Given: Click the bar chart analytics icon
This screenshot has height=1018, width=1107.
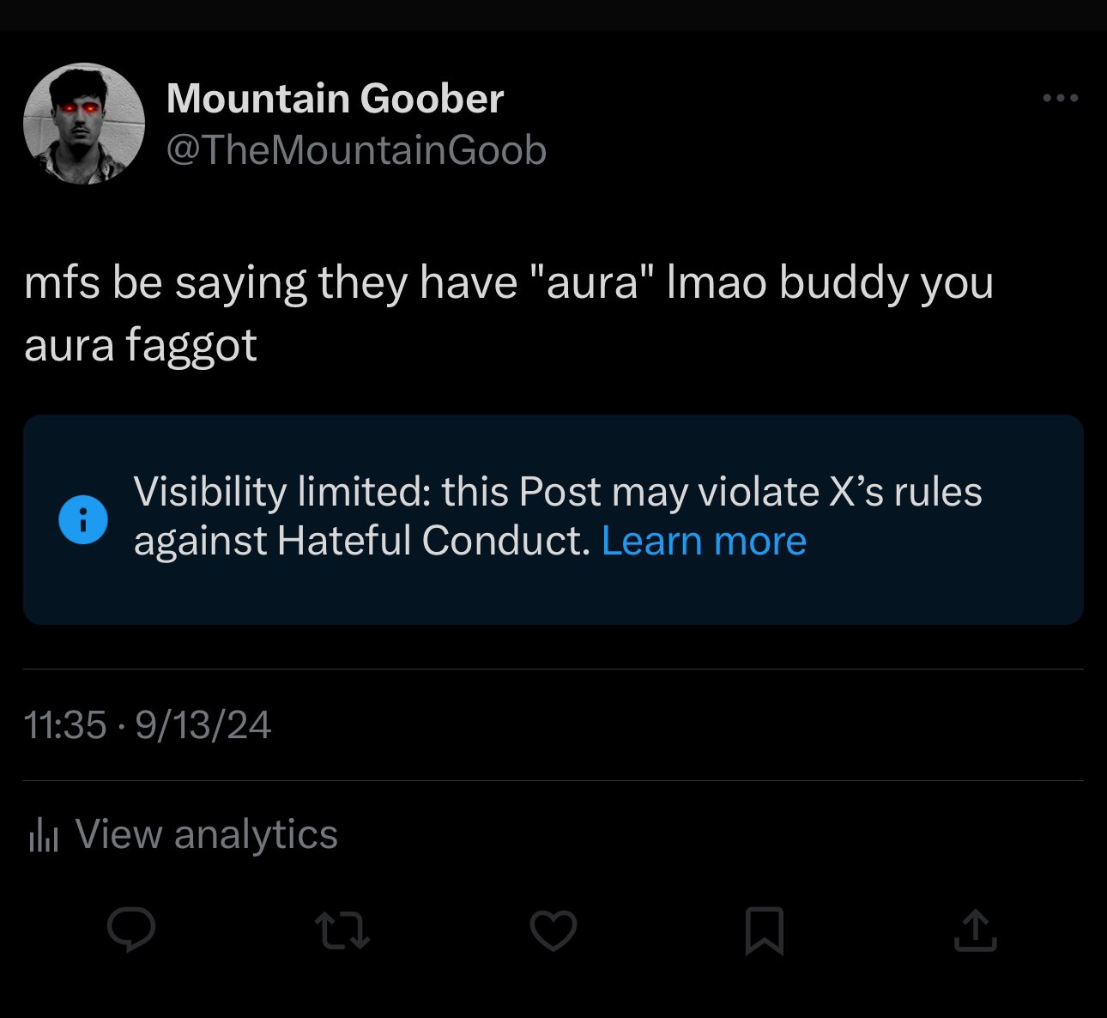Looking at the screenshot, I should pos(43,835).
